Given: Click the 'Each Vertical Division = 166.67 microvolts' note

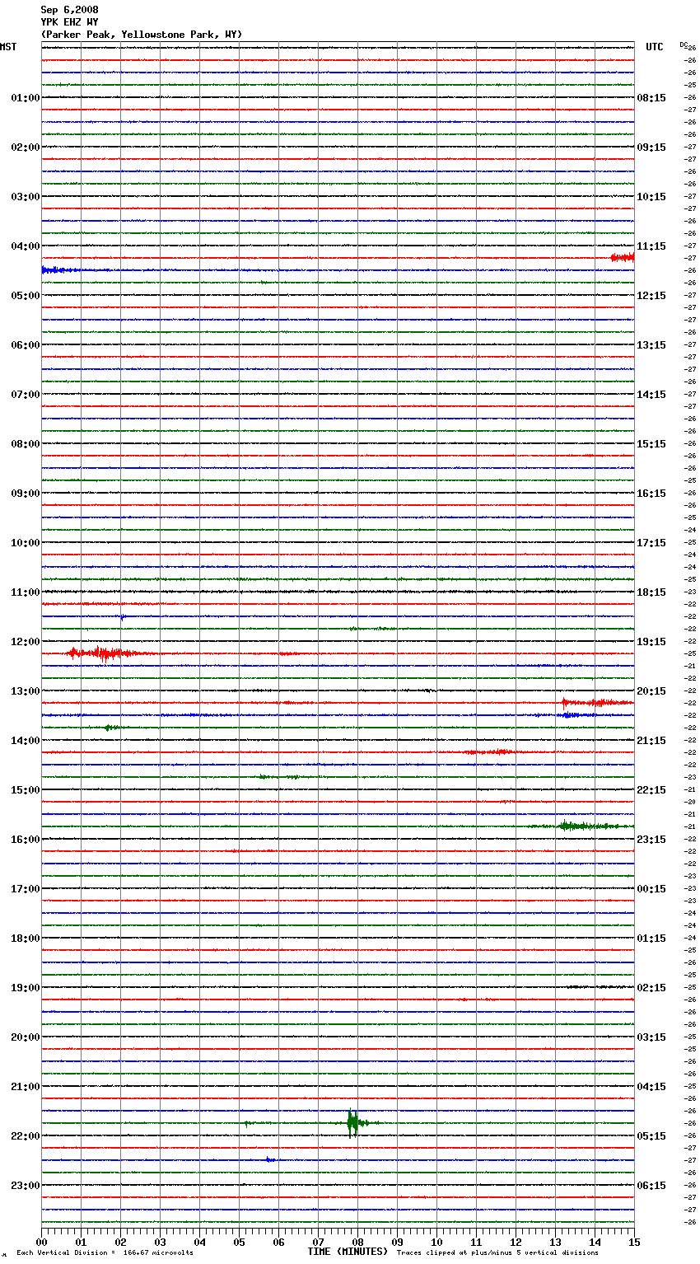Looking at the screenshot, I should [x=105, y=1253].
